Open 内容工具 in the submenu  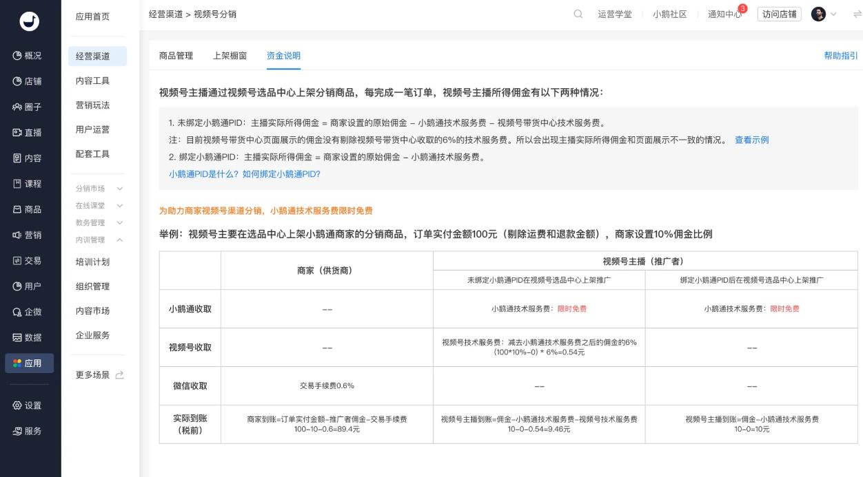pos(92,81)
